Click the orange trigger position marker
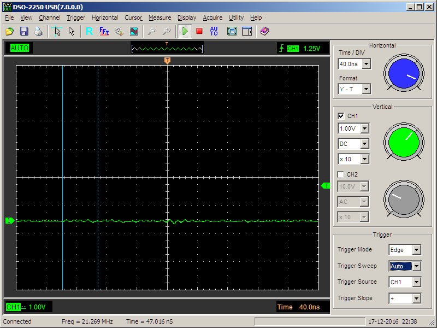This screenshot has height=328, width=437. [167, 61]
